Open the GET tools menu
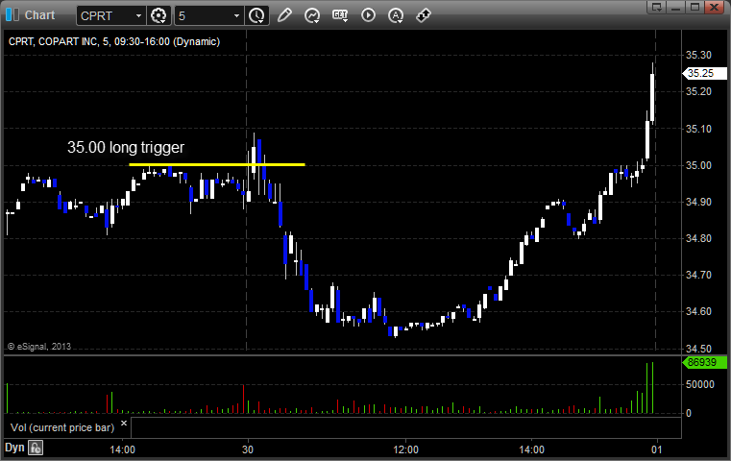 [x=340, y=15]
